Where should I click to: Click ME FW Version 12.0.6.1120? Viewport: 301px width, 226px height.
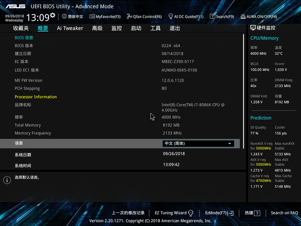point(173,80)
